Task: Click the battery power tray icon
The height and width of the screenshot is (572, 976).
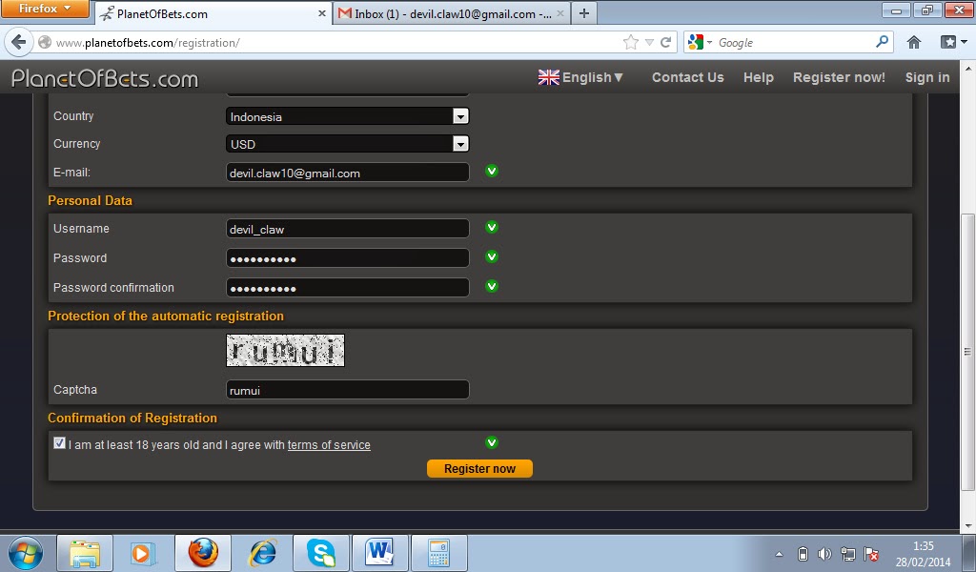Action: (803, 553)
